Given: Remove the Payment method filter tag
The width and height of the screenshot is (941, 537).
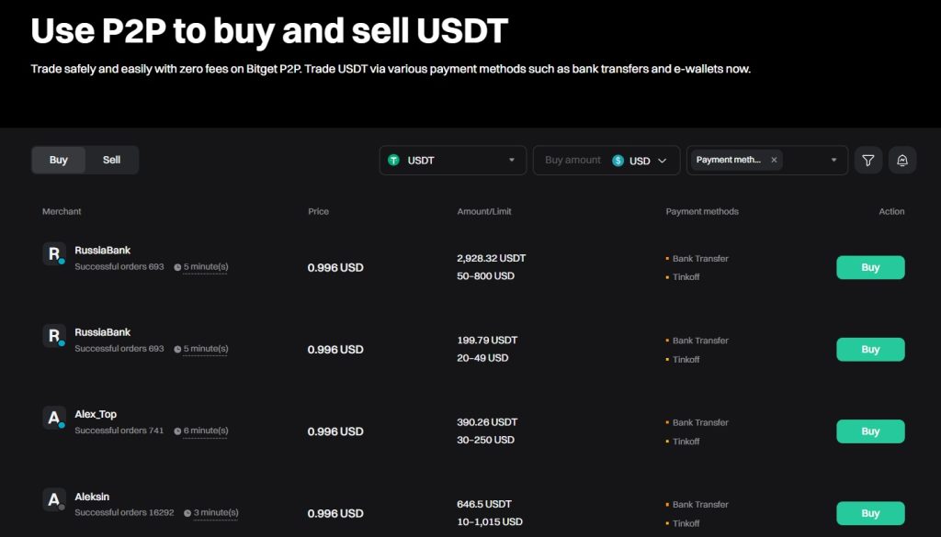Looking at the screenshot, I should point(774,159).
